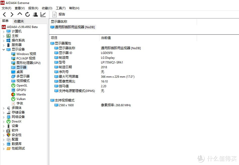239x165 pixels.
Task: Select the GPGPU icon
Action: click(x=13, y=90)
